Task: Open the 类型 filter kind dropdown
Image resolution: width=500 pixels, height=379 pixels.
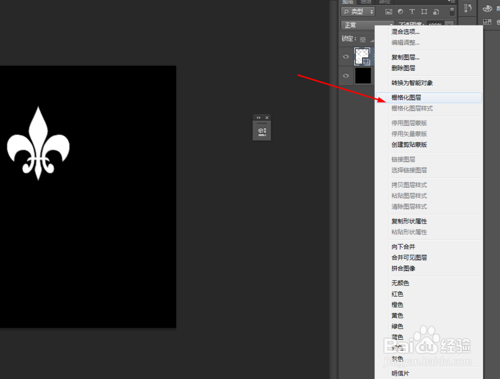Action: tap(358, 11)
